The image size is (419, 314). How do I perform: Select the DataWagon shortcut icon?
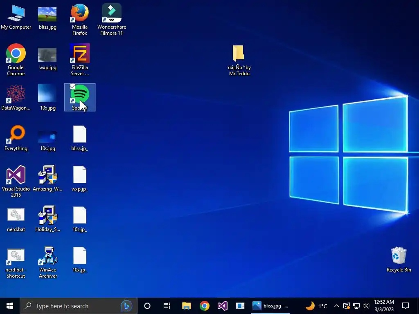tap(16, 97)
